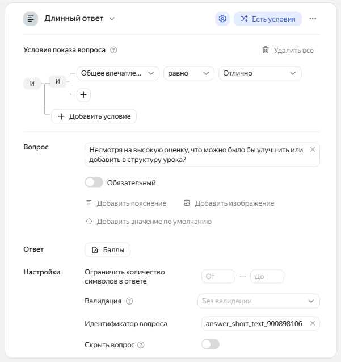Click the answer_short_text_900898106 identifier field
Image resolution: width=341 pixels, height=362 pixels.
pos(260,323)
